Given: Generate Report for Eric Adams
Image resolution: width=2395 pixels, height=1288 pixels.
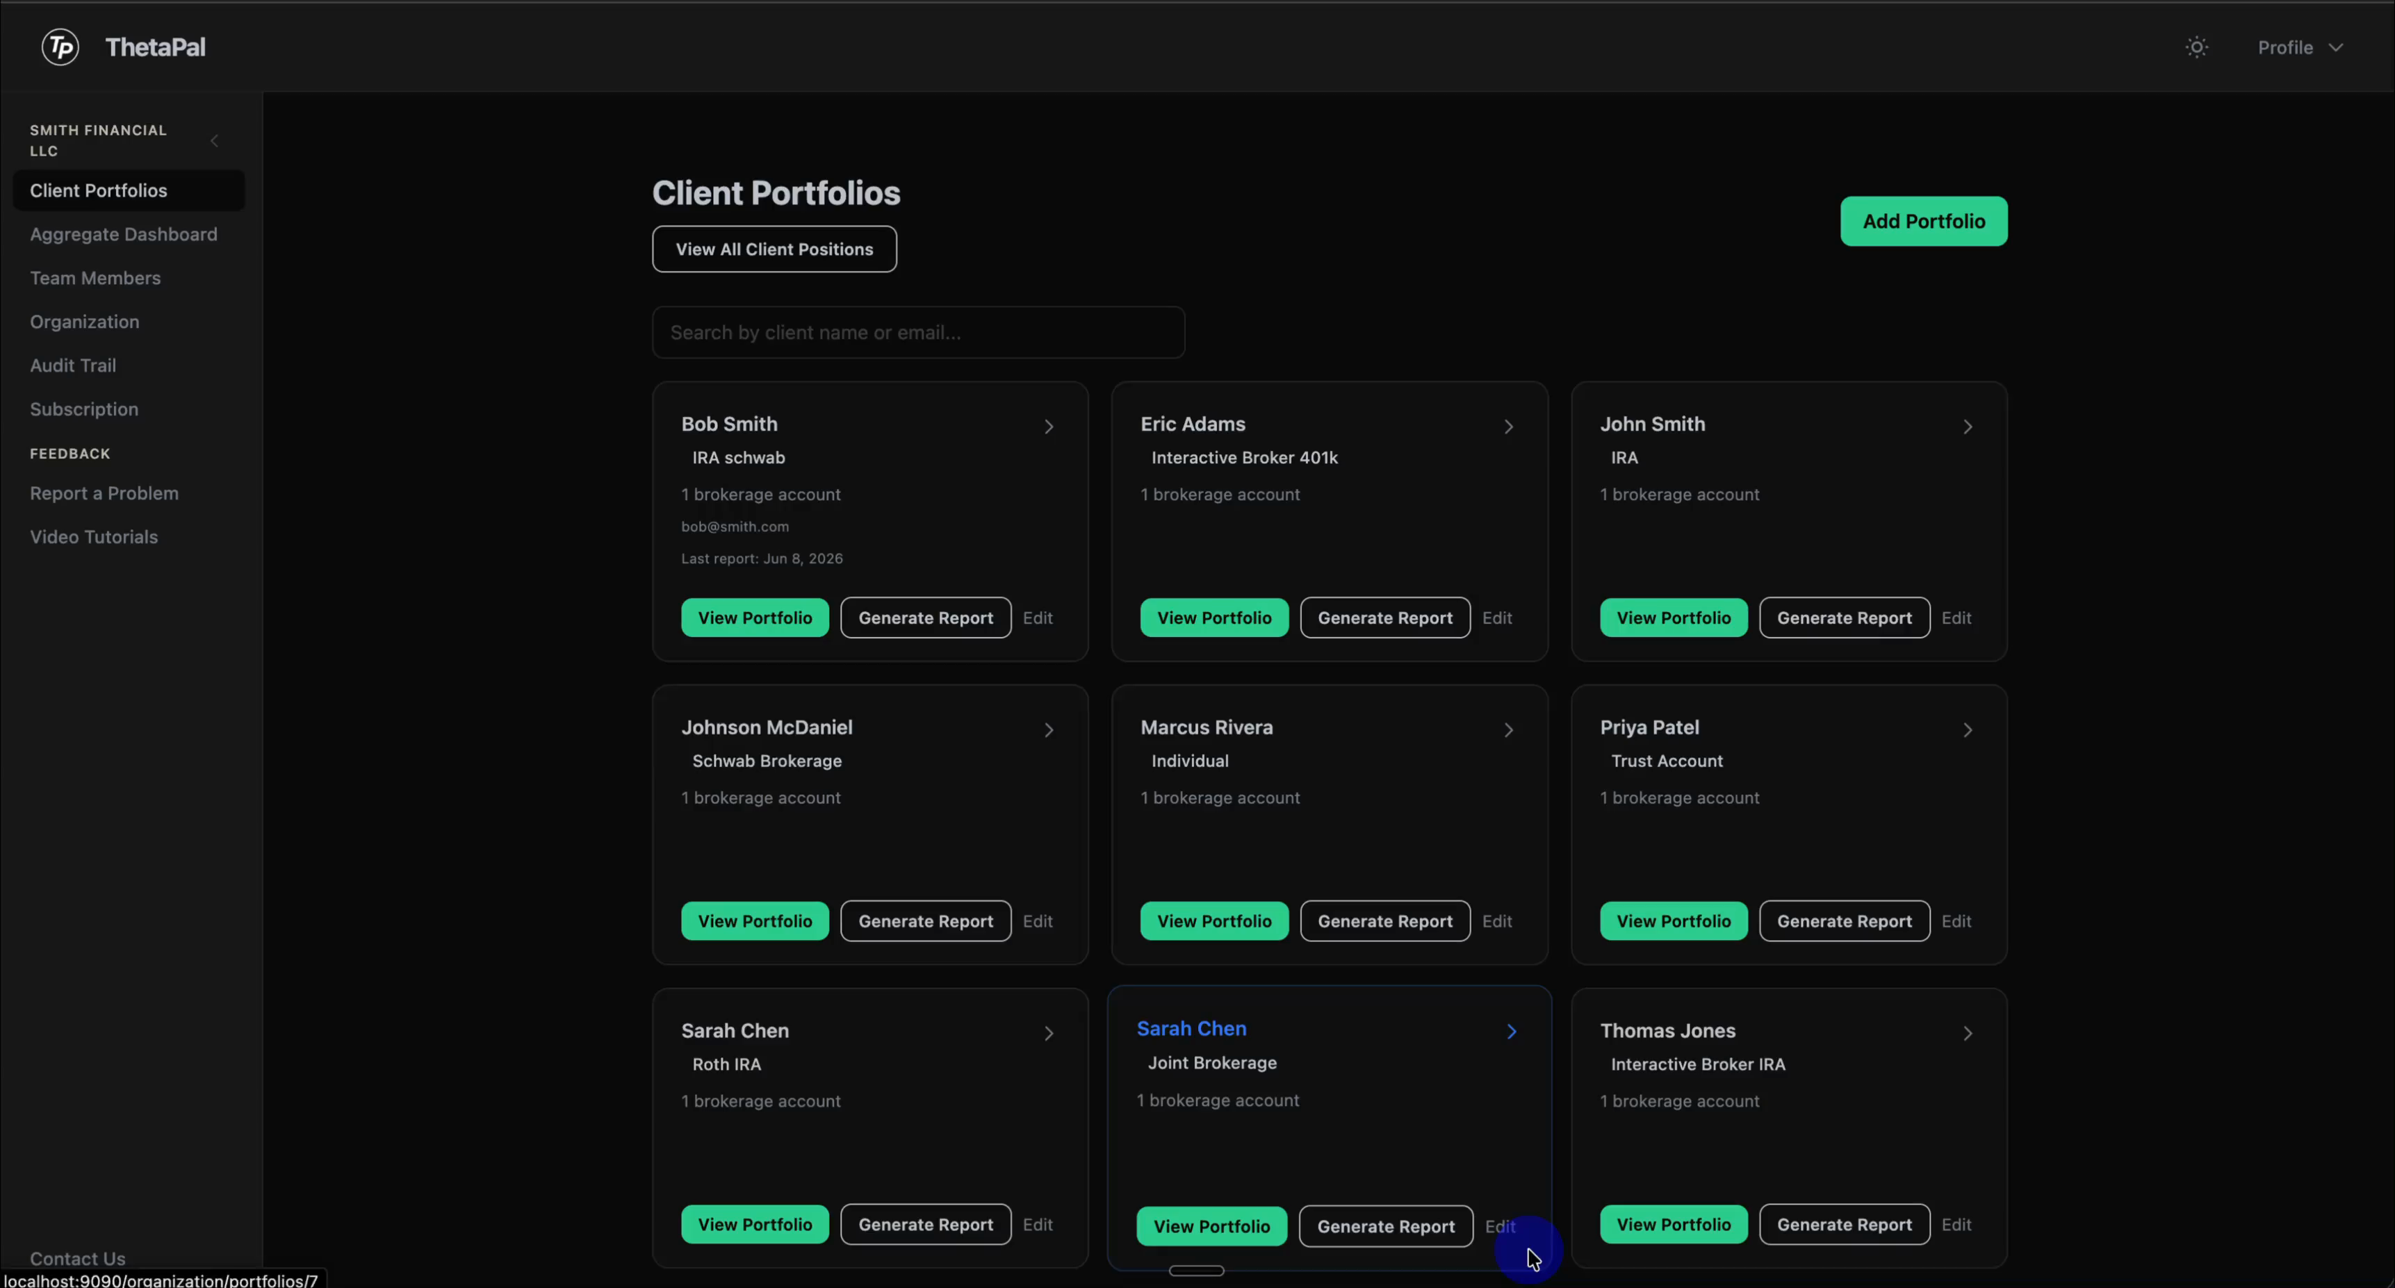Looking at the screenshot, I should pos(1384,618).
